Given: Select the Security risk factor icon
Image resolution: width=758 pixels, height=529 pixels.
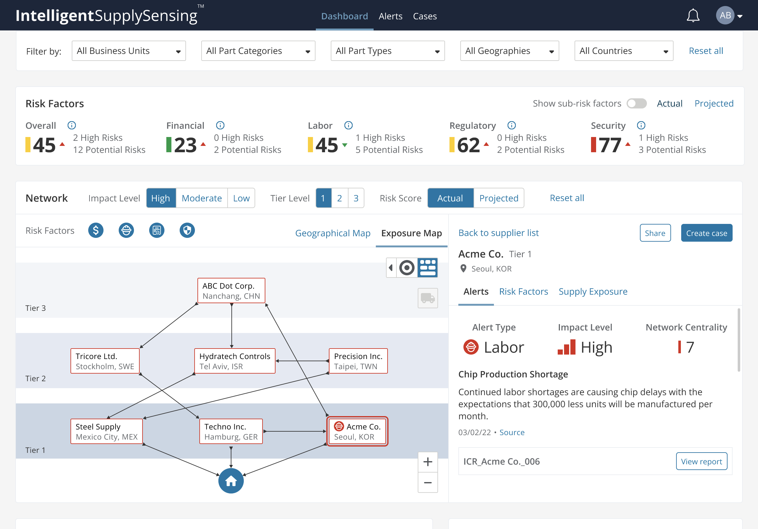Looking at the screenshot, I should click(x=187, y=230).
